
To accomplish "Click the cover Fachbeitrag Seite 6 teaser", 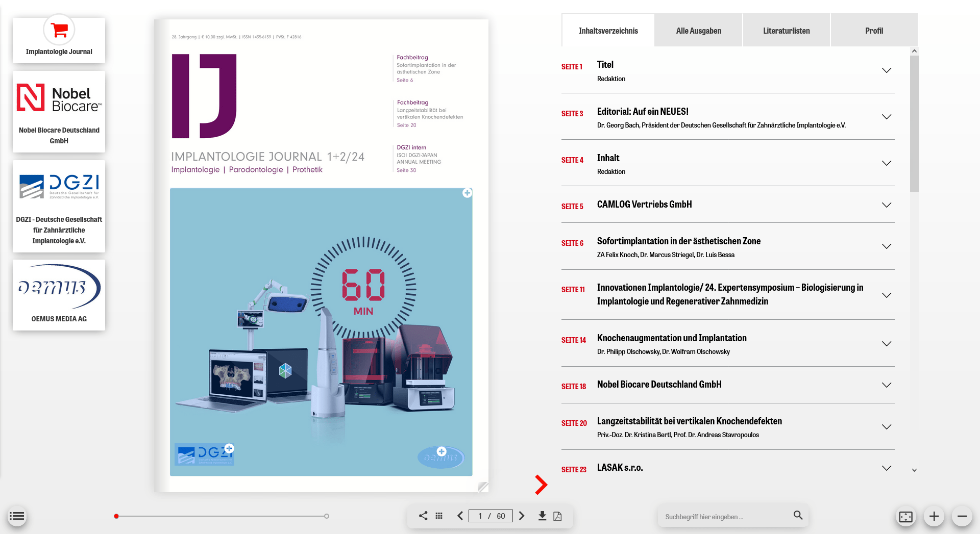I will point(427,68).
